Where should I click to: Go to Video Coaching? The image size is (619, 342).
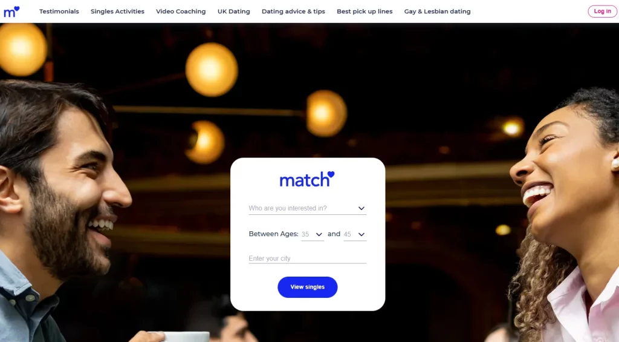tap(181, 12)
